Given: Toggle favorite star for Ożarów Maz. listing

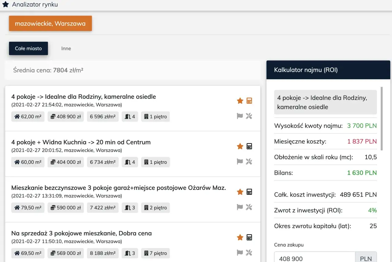Looking at the screenshot, I should (x=240, y=192).
